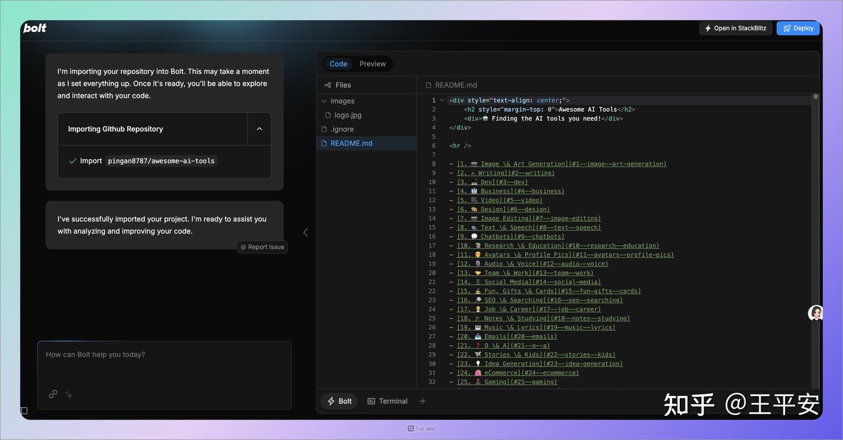Click the '[2. Writing]' link line
843x440 pixels.
[x=506, y=173]
